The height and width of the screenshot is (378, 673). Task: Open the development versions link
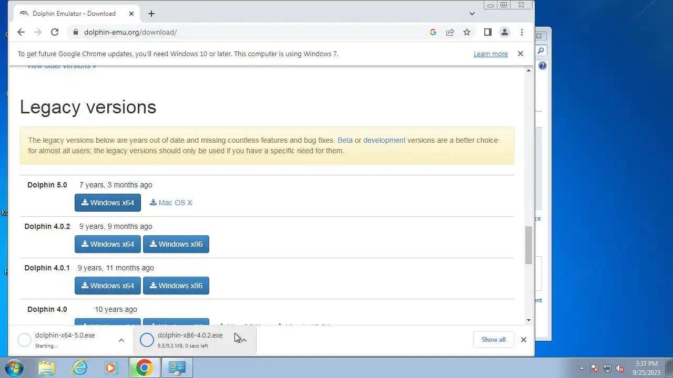click(x=384, y=140)
